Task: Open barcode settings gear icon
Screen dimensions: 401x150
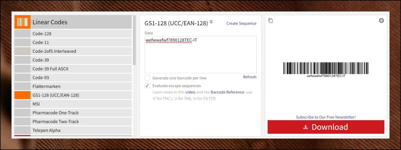Action: pyautogui.click(x=381, y=21)
